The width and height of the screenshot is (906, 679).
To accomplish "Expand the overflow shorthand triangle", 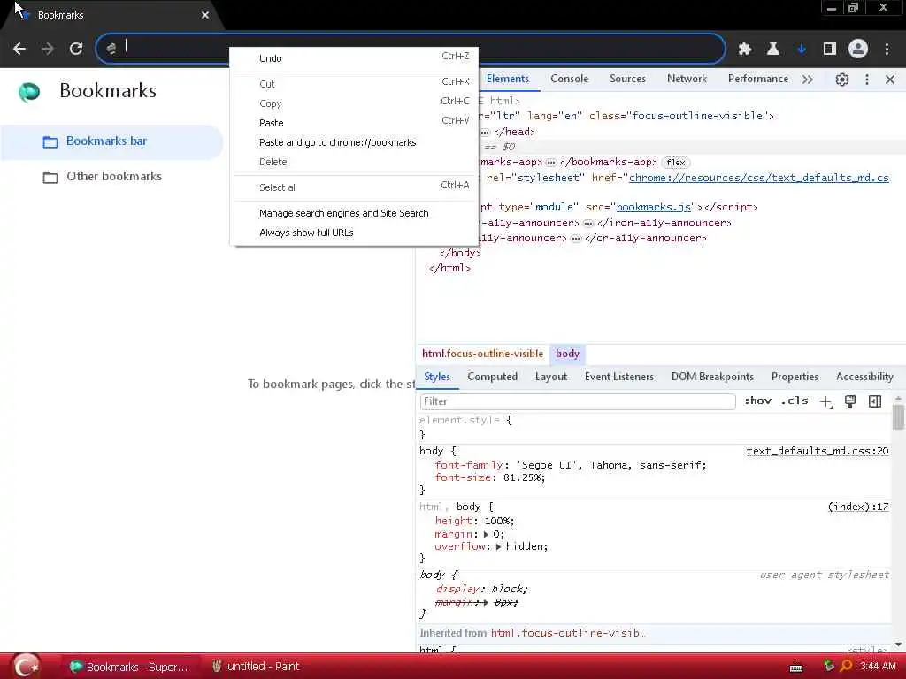I will pos(498,546).
